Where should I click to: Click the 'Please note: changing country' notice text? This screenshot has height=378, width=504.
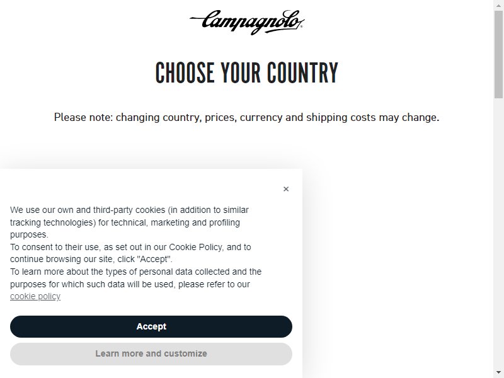click(x=246, y=117)
